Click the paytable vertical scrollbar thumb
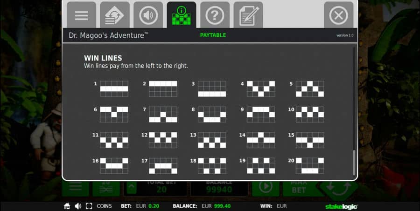 pos(354,163)
